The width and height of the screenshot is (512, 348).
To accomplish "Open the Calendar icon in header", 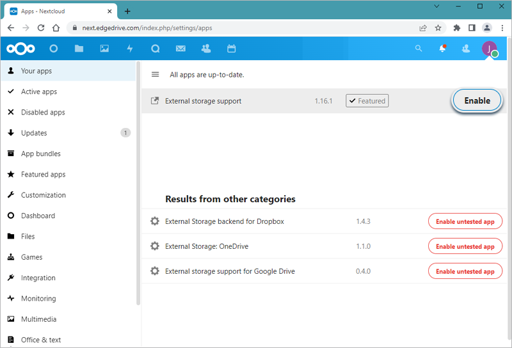I will (232, 49).
